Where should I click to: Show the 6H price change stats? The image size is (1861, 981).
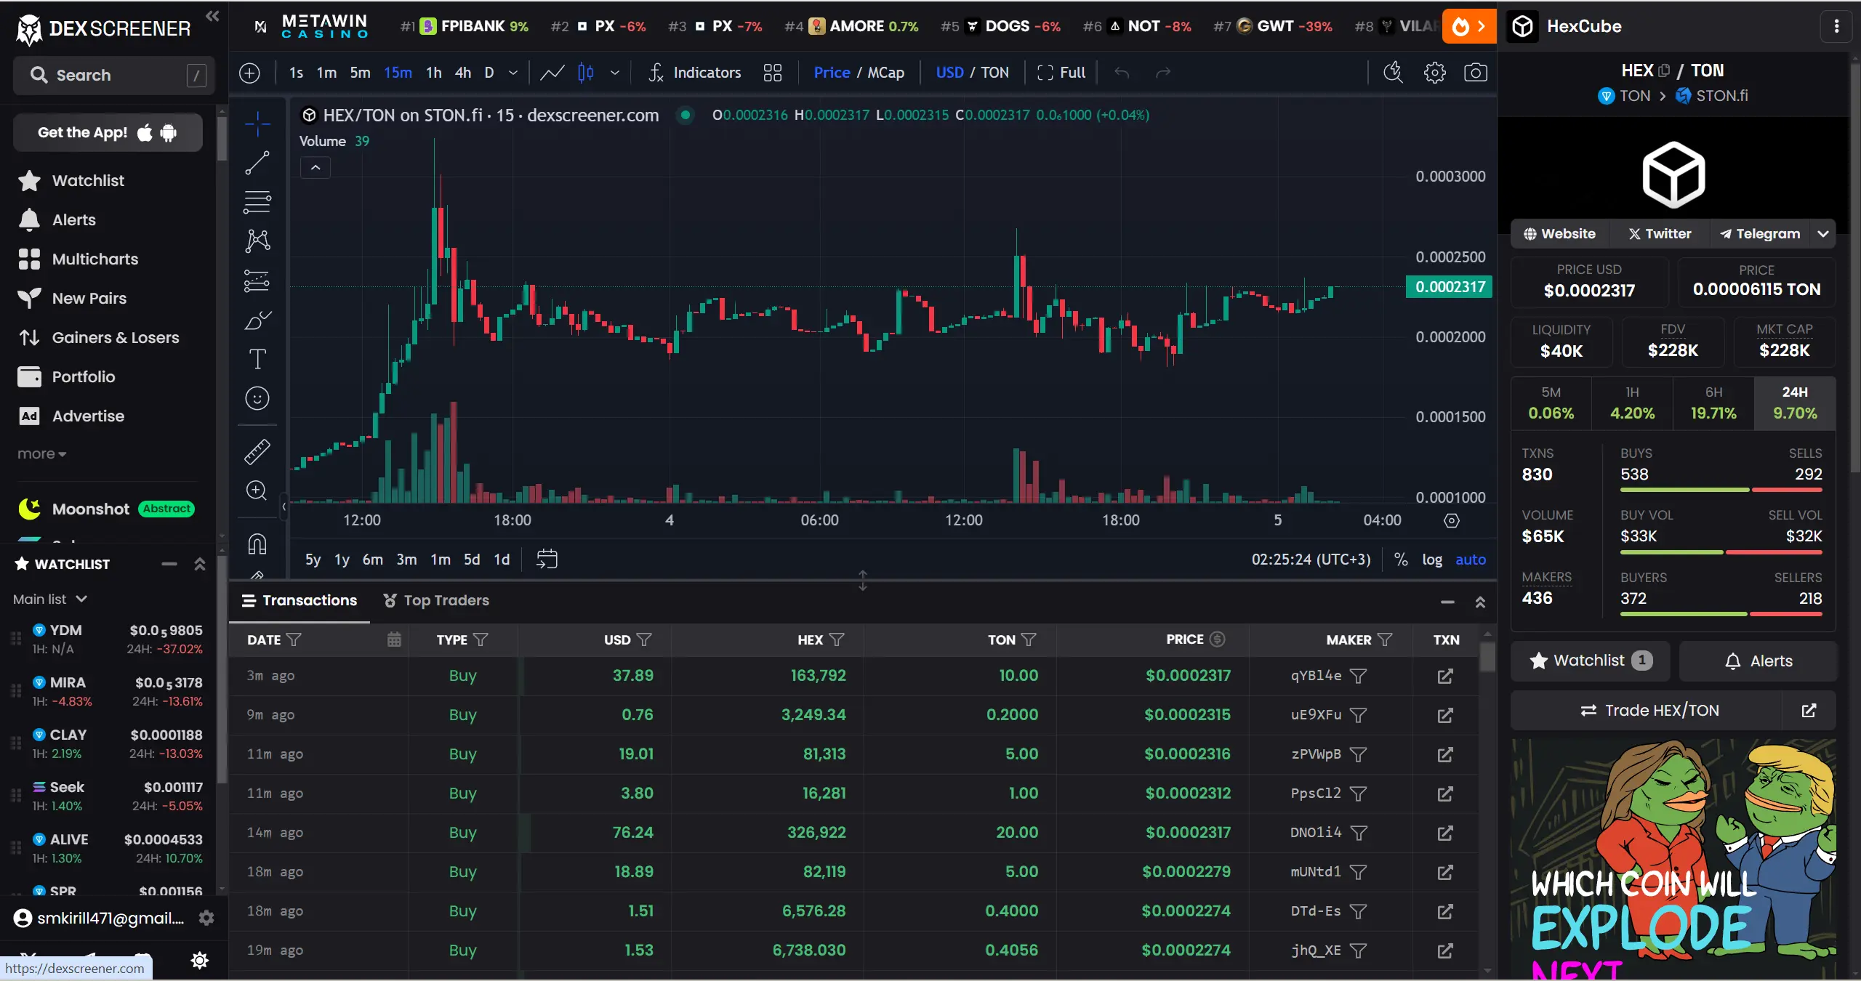point(1713,403)
